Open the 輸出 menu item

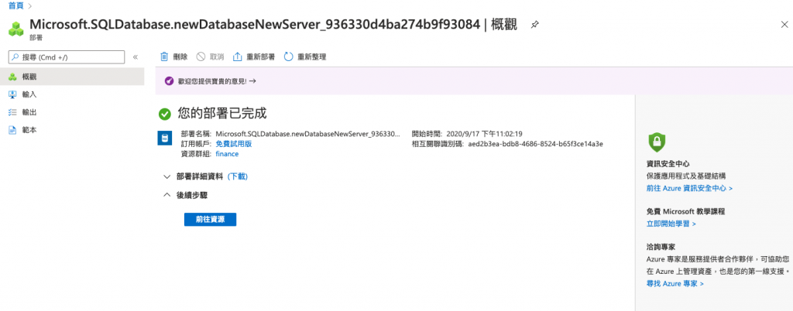click(72, 112)
